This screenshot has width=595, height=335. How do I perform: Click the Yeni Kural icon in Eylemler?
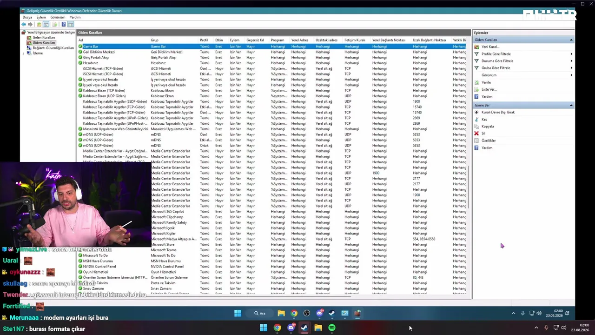click(476, 47)
